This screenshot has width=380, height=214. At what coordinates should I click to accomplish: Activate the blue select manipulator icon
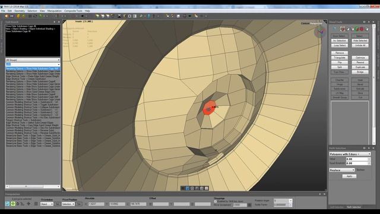pyautogui.click(x=8, y=204)
